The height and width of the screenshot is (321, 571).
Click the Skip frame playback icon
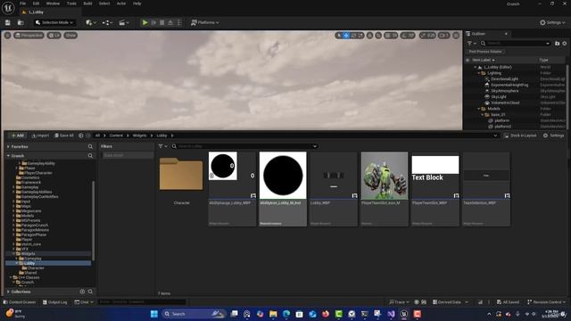point(153,22)
